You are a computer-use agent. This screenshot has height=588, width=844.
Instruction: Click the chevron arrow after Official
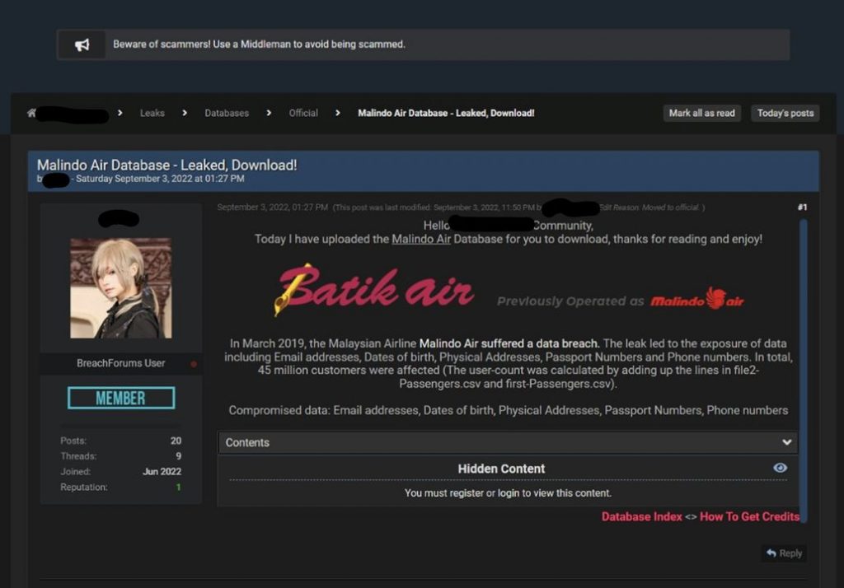tap(337, 113)
